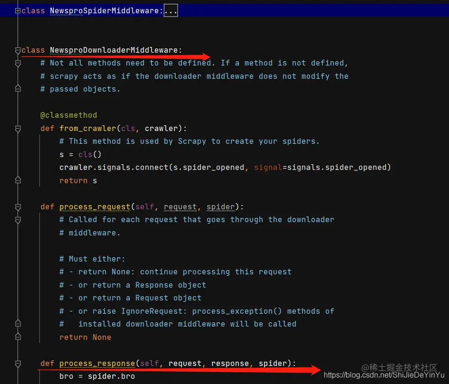Click comment 'This method is used by Scrapy'
This screenshot has height=384, width=449.
coord(189,141)
